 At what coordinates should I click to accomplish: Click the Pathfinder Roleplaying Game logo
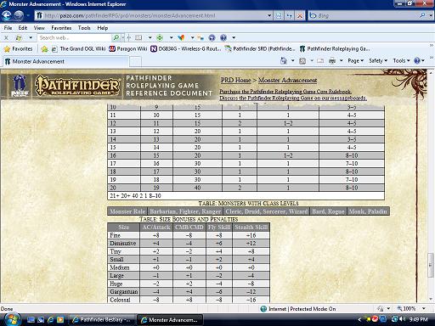77,85
